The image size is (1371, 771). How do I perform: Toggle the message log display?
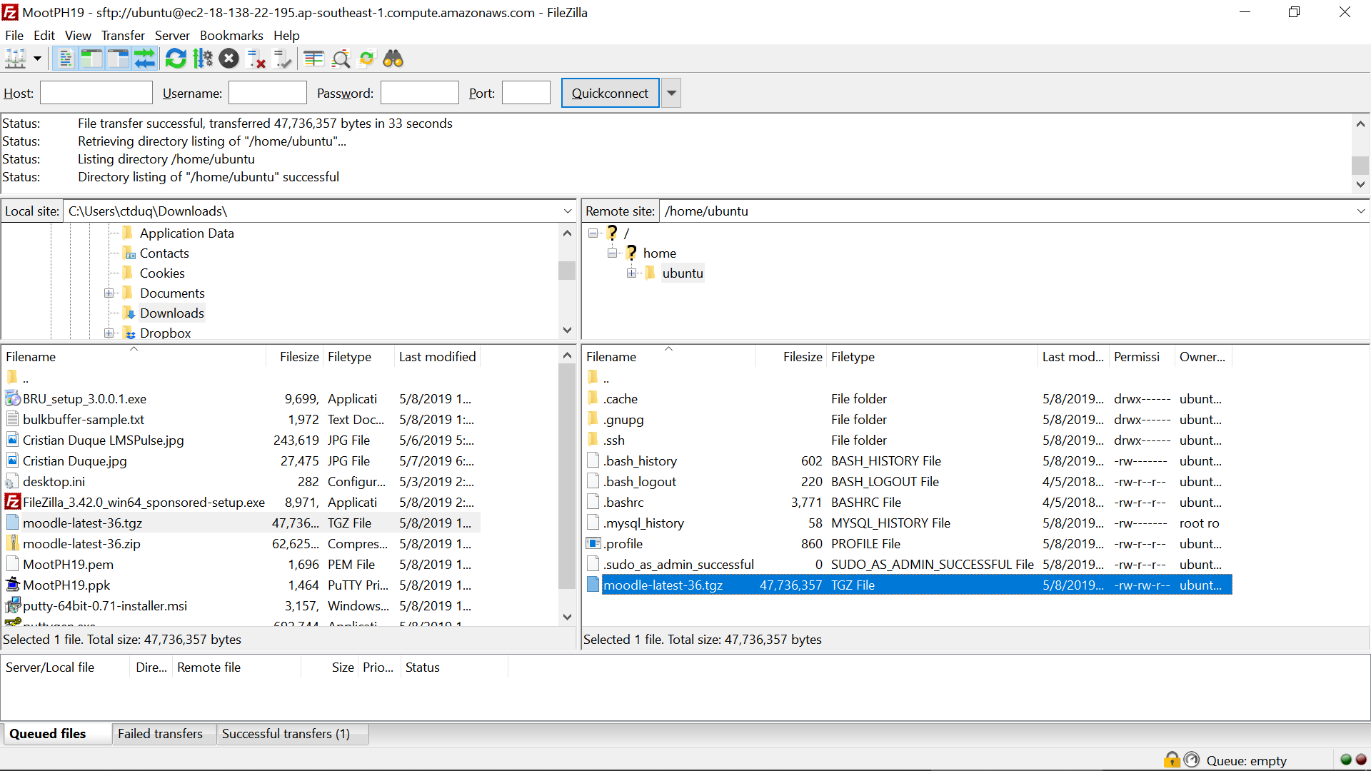tap(65, 59)
